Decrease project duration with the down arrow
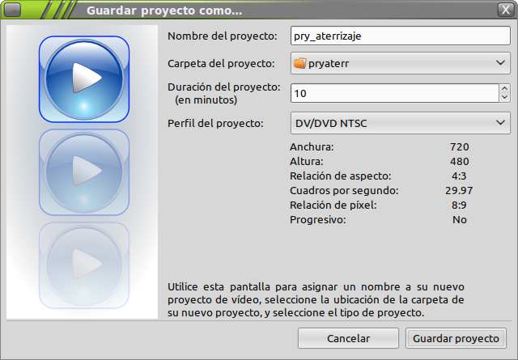This screenshot has width=518, height=360. coord(504,98)
